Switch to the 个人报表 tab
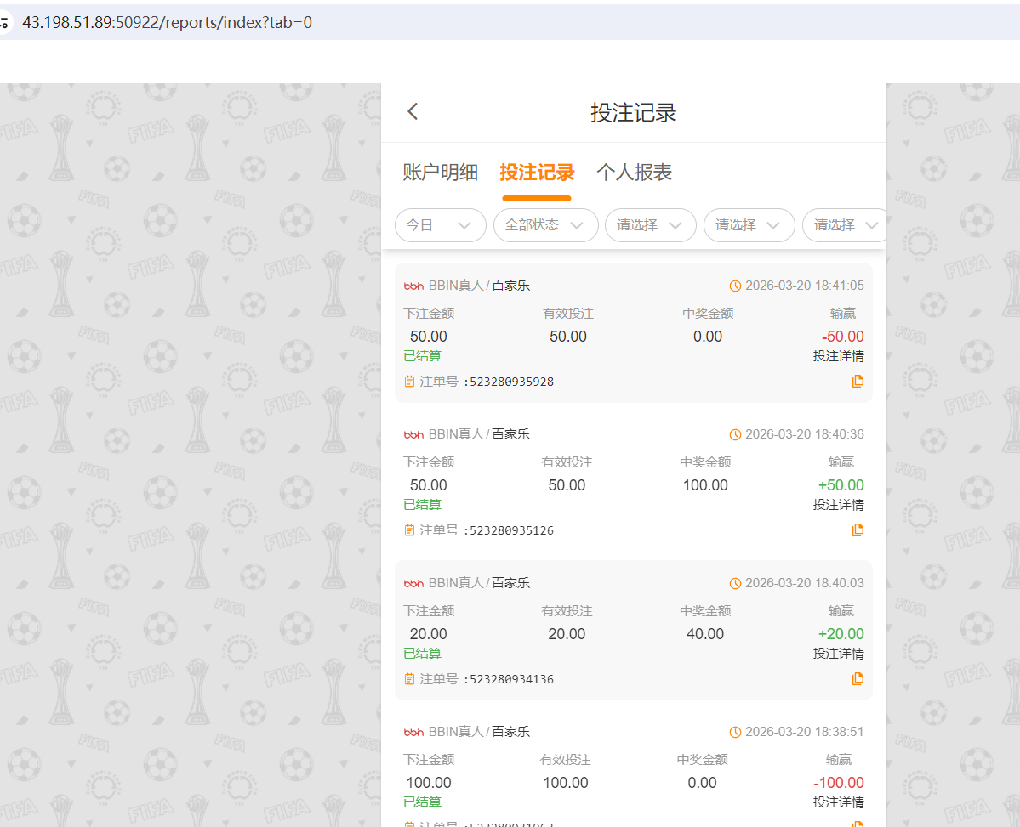 634,172
